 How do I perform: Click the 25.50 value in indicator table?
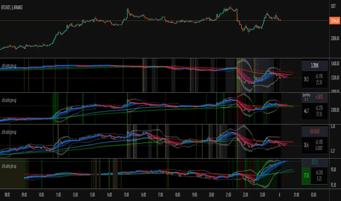tap(319, 82)
